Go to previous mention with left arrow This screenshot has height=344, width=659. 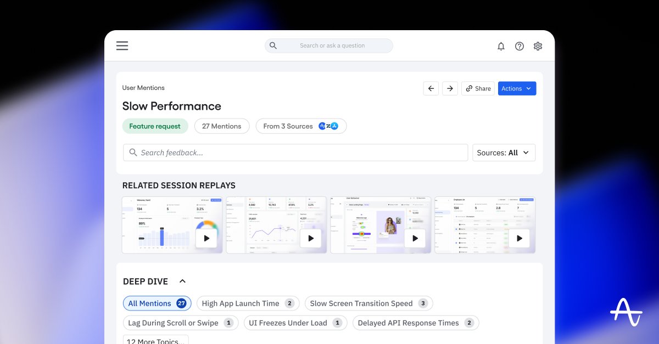[x=431, y=88]
